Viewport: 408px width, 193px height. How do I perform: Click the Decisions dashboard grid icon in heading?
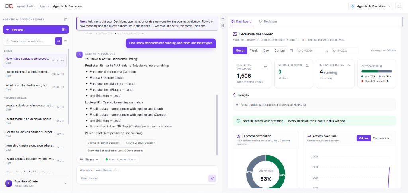(235, 34)
